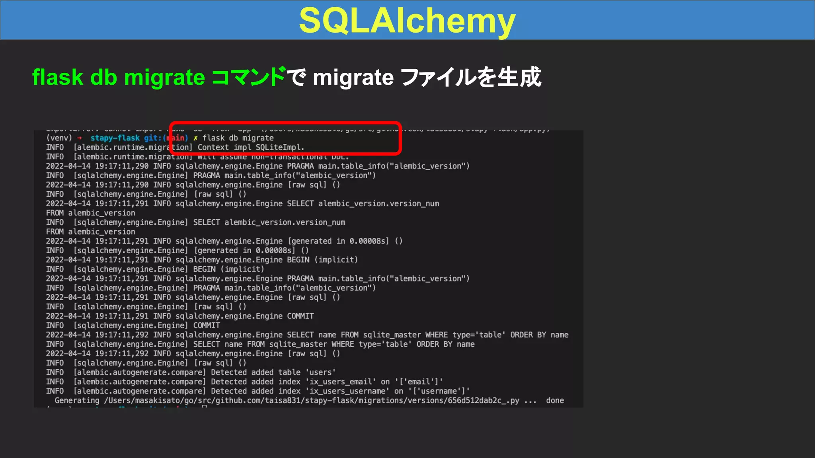
Task: Click the yellow ✗ dirty-status symbol
Action: [195, 138]
